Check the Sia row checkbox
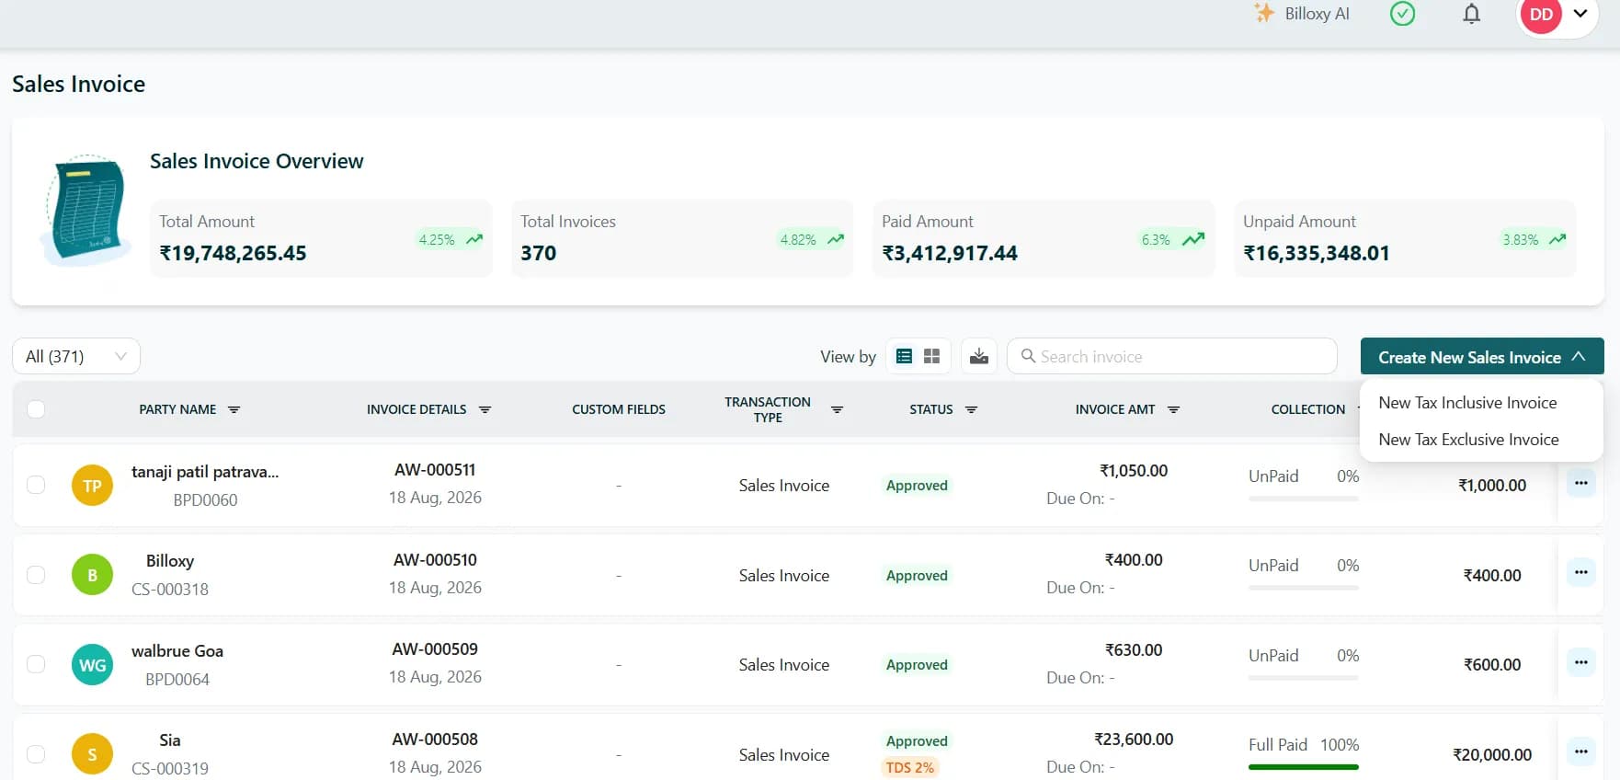 [x=36, y=754]
